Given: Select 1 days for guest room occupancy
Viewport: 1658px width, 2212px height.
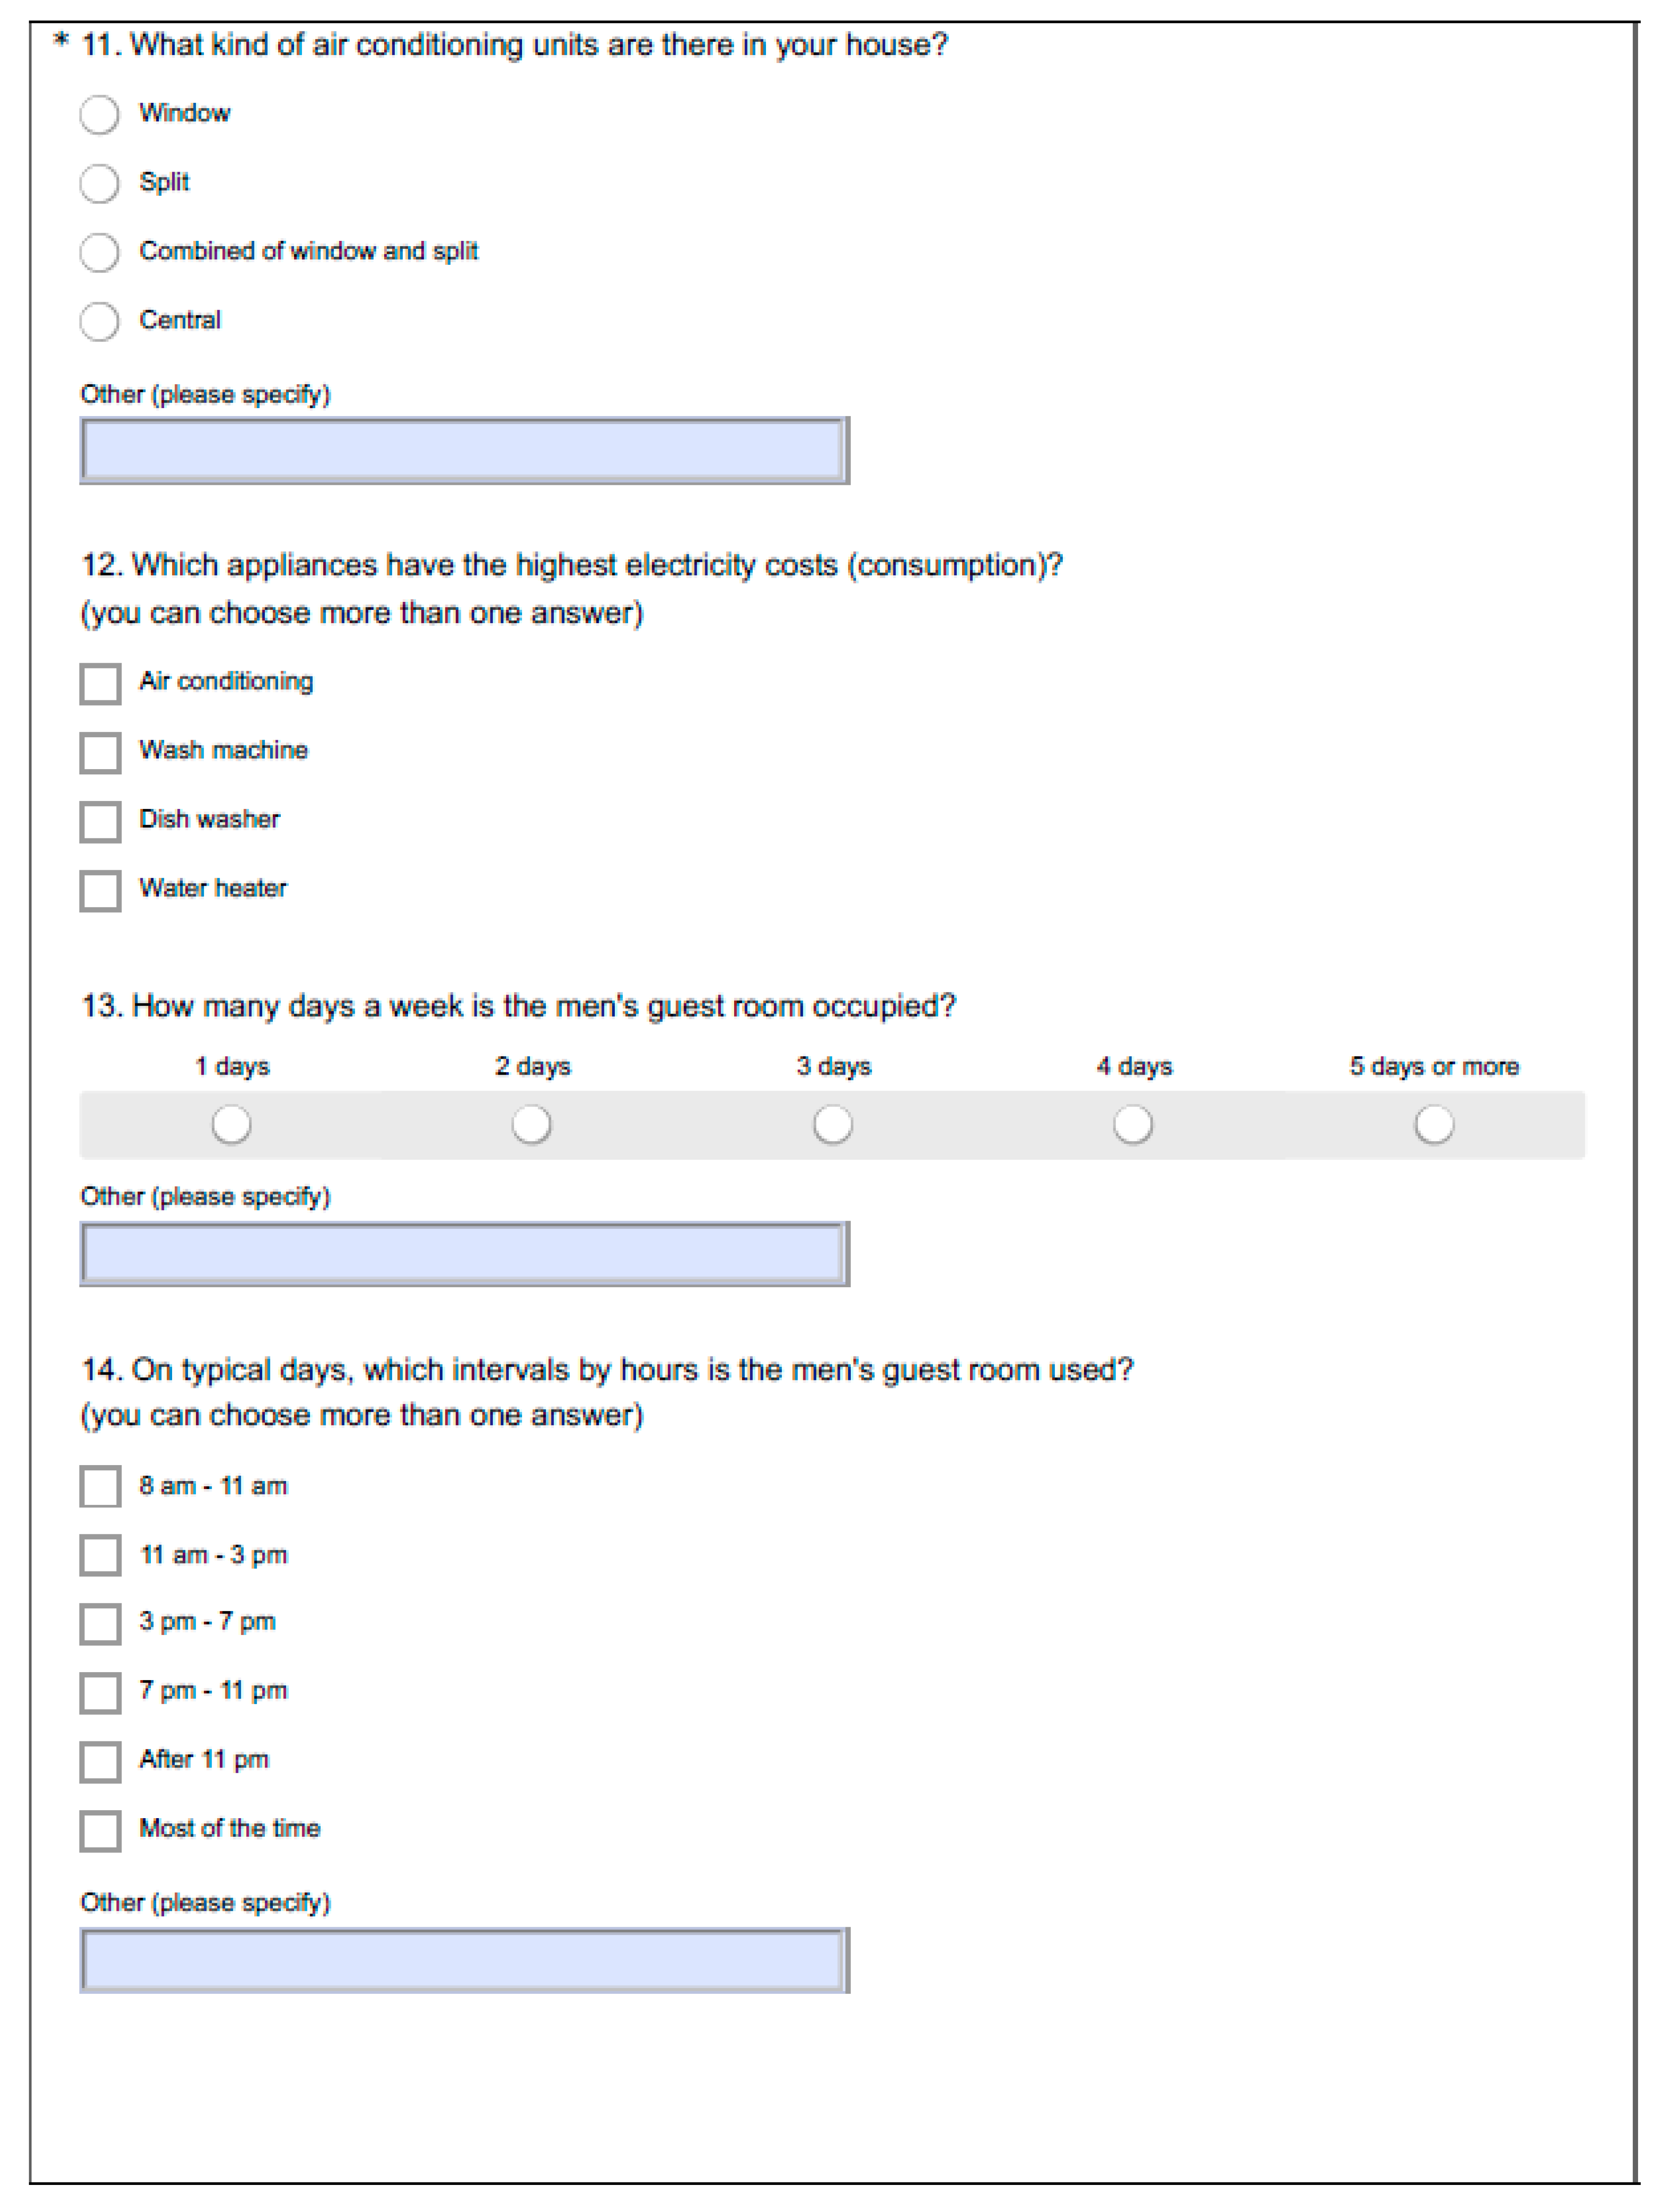Looking at the screenshot, I should pos(231,1124).
